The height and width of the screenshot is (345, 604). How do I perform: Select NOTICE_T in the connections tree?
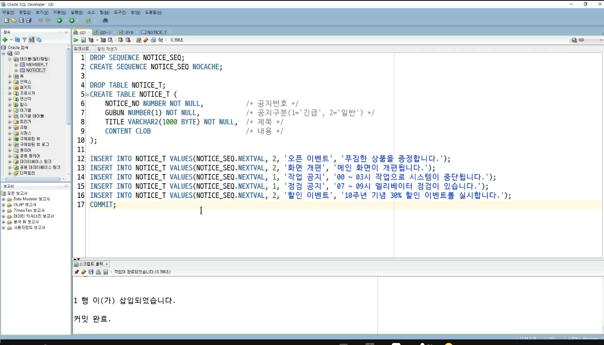point(36,70)
